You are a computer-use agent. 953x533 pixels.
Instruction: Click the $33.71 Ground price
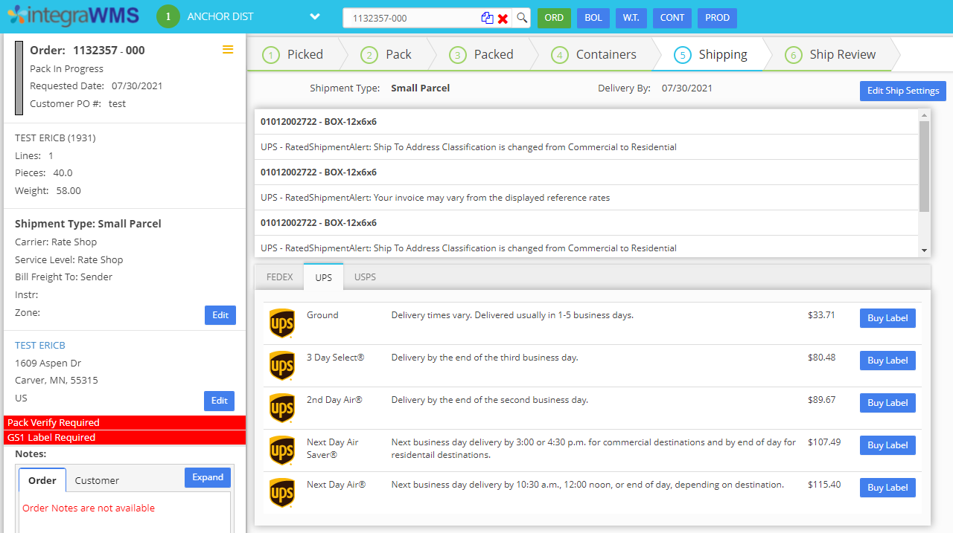821,315
